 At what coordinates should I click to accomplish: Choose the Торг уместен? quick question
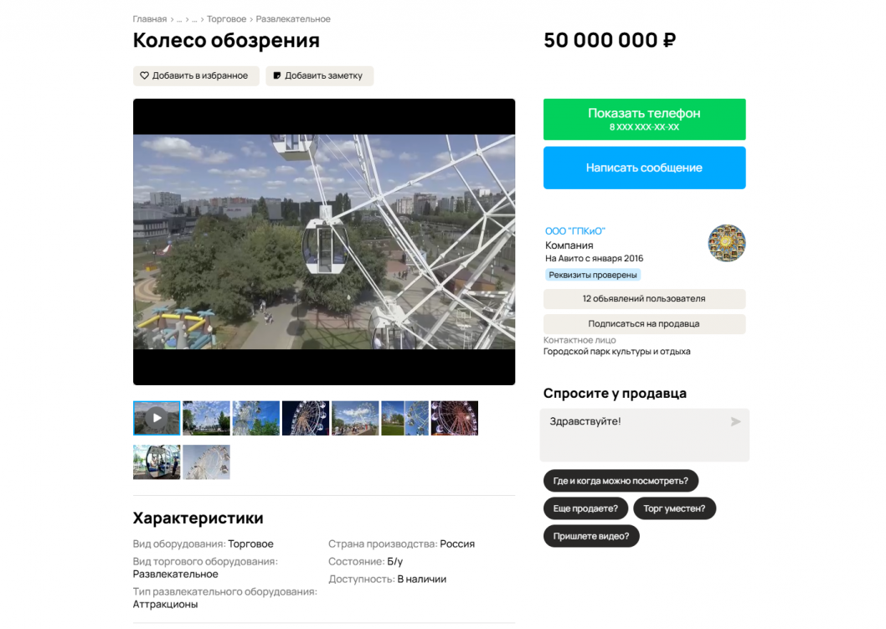674,508
